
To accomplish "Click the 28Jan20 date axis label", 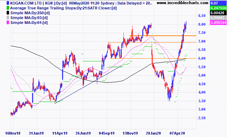I will tap(153, 133).
